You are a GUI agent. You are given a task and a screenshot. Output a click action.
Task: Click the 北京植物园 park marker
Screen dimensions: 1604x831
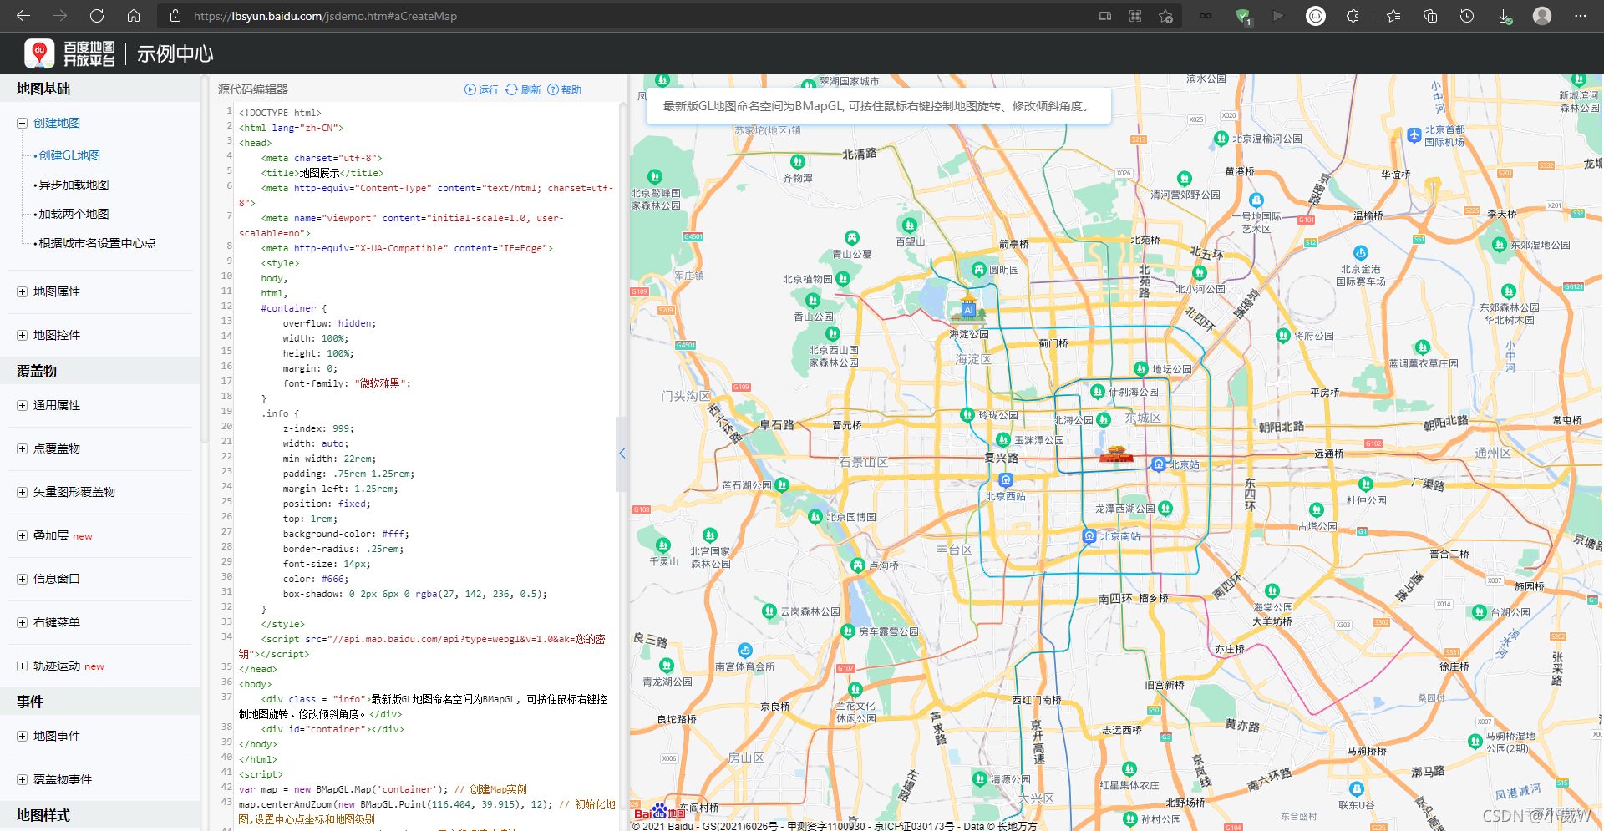coord(843,278)
